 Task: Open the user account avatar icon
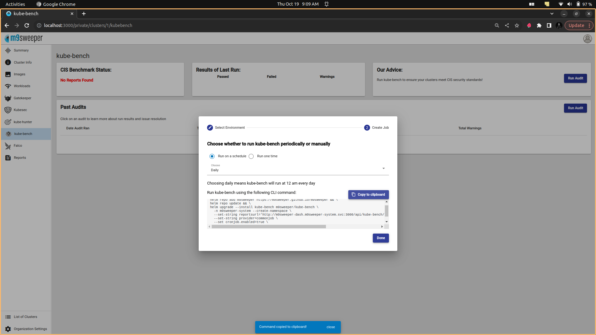[x=587, y=38]
